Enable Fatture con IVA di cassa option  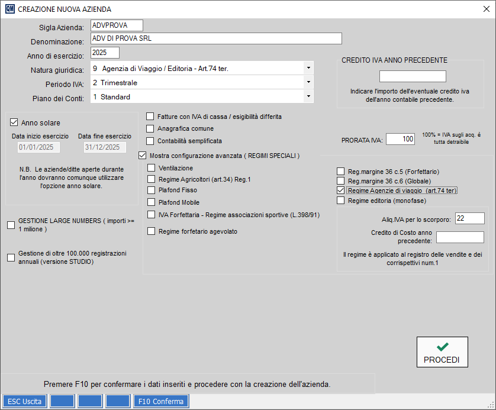[150, 117]
